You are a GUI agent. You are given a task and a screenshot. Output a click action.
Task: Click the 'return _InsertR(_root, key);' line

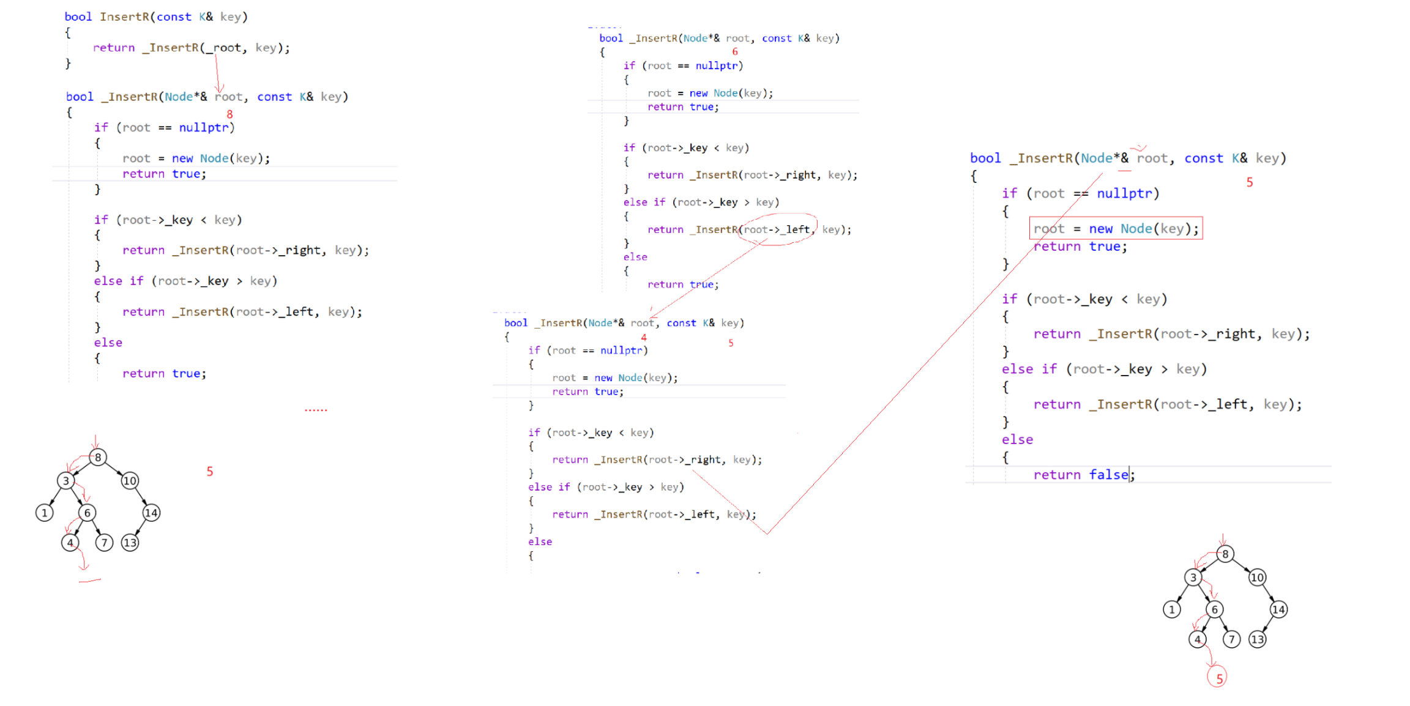[191, 48]
